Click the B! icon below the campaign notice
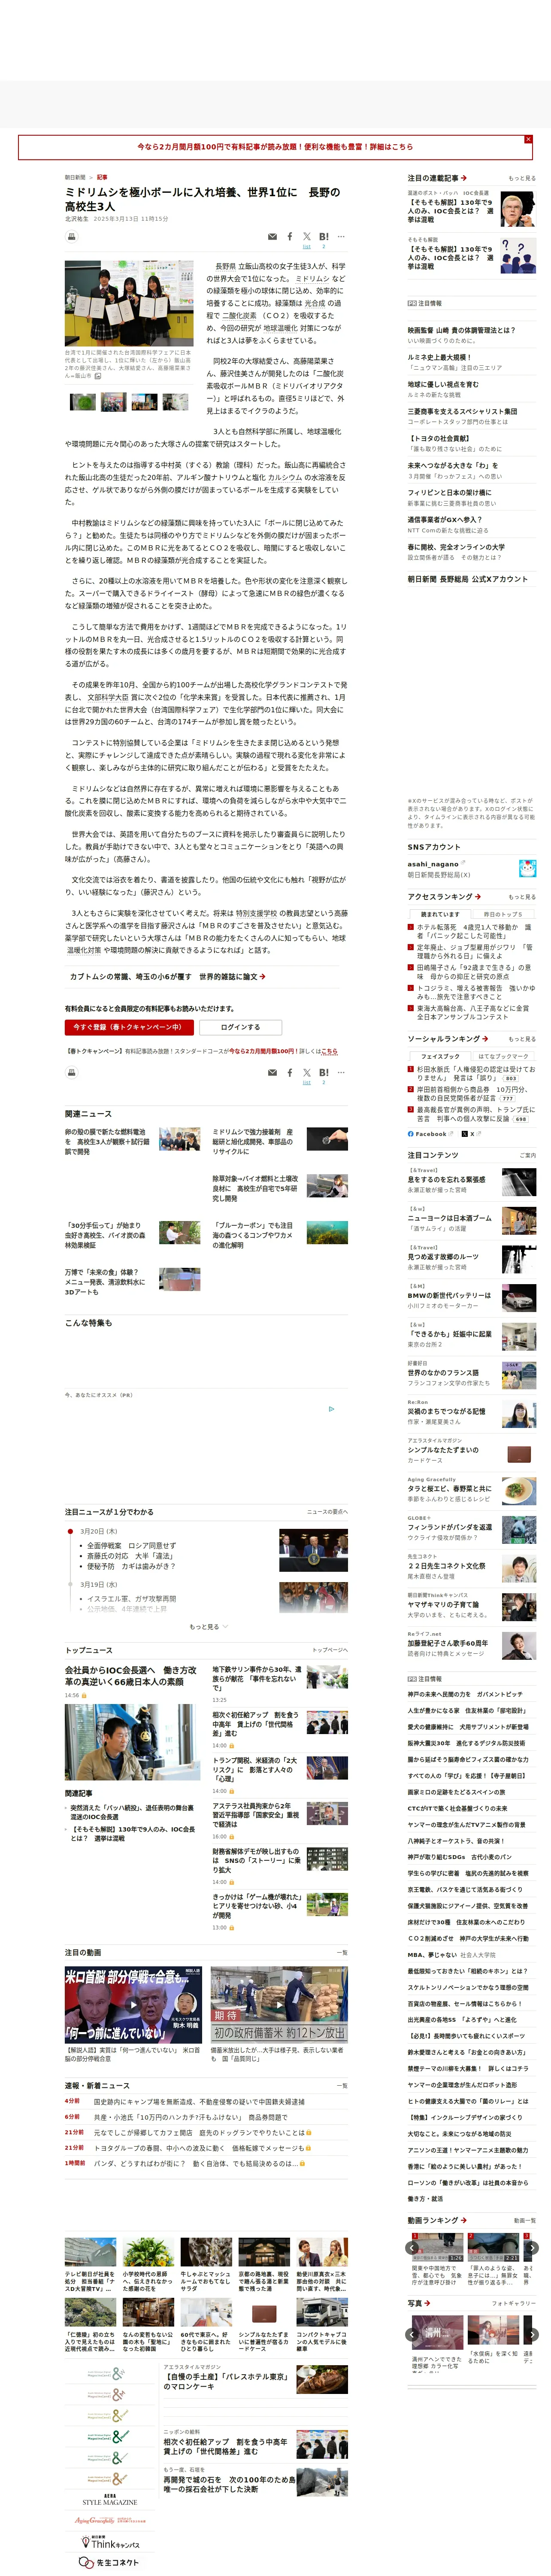Viewport: 551px width, 2576px height. (x=324, y=1073)
